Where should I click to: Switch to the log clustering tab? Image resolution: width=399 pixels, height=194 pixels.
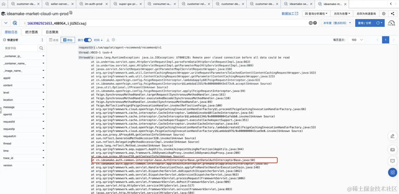[x=52, y=32]
